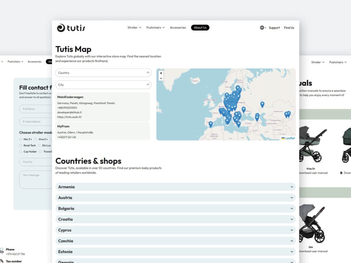Select the Elo Lux radio button

click(x=39, y=145)
